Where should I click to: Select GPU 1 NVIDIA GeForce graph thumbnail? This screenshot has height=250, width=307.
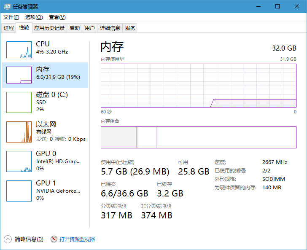(19, 191)
